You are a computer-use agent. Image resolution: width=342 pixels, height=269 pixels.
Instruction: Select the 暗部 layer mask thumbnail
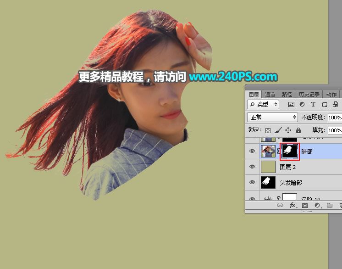tap(290, 151)
